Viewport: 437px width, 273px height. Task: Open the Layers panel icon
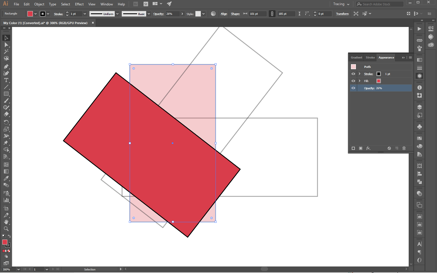click(419, 107)
